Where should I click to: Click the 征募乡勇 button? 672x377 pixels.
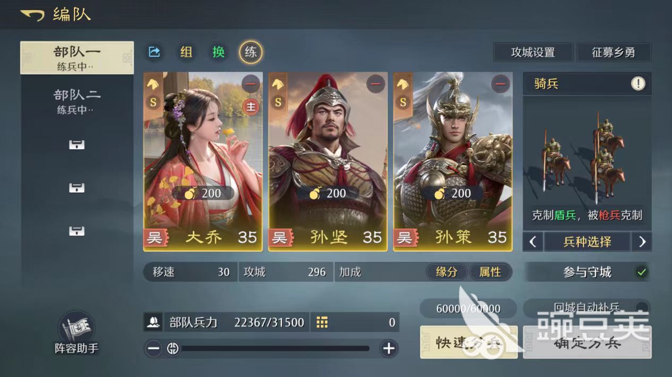(614, 53)
